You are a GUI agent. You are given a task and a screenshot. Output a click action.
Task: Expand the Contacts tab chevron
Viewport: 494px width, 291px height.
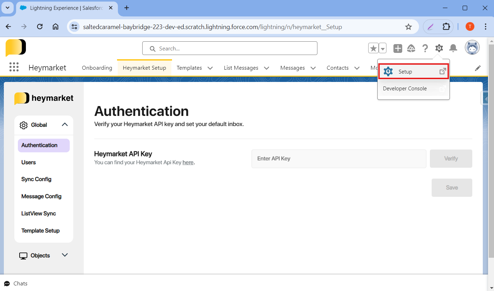(357, 68)
